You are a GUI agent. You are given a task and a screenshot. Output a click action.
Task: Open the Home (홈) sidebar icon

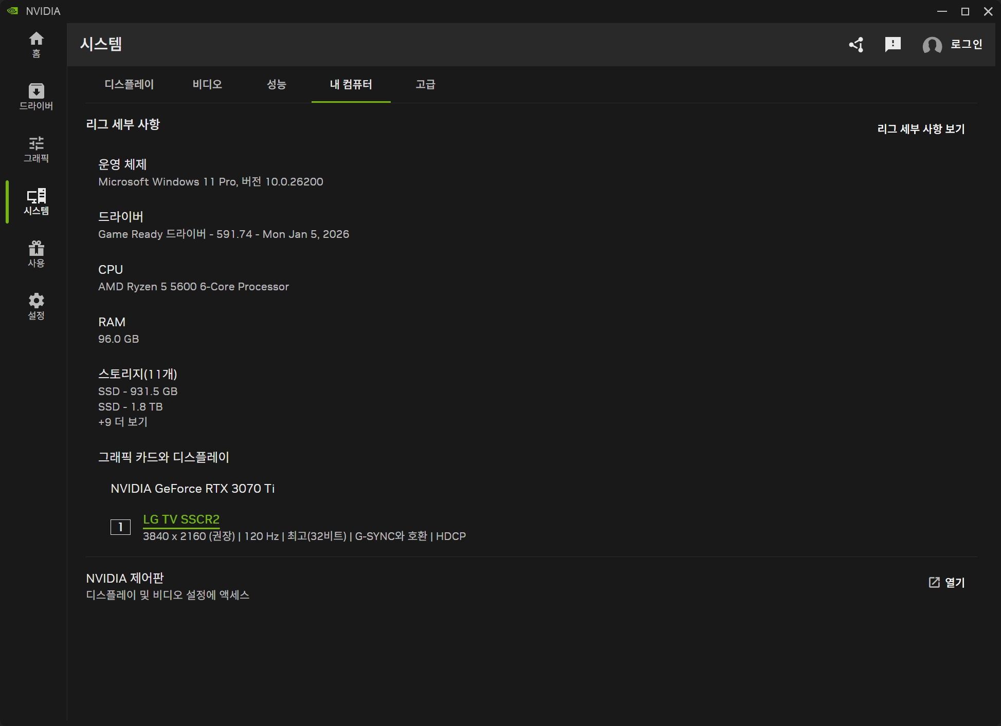click(x=36, y=44)
